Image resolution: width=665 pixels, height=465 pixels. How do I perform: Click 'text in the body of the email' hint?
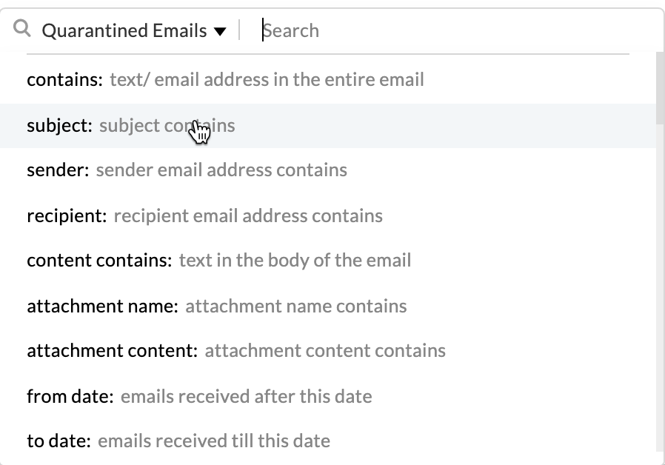pyautogui.click(x=295, y=261)
